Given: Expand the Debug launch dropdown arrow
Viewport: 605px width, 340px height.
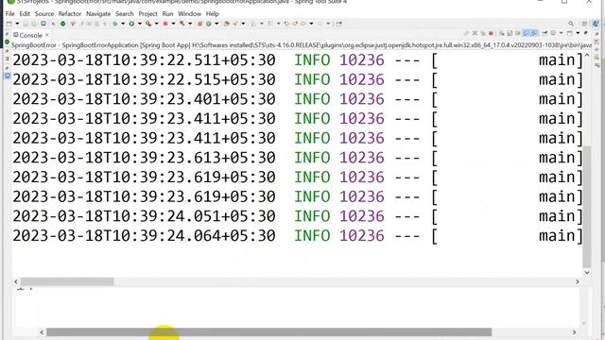Looking at the screenshot, I should pos(123,24).
